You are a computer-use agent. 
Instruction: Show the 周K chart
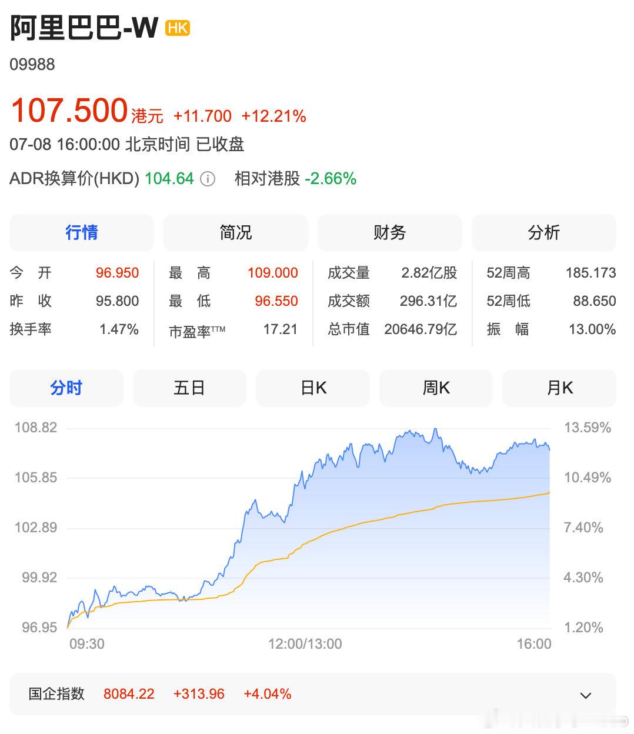point(436,388)
